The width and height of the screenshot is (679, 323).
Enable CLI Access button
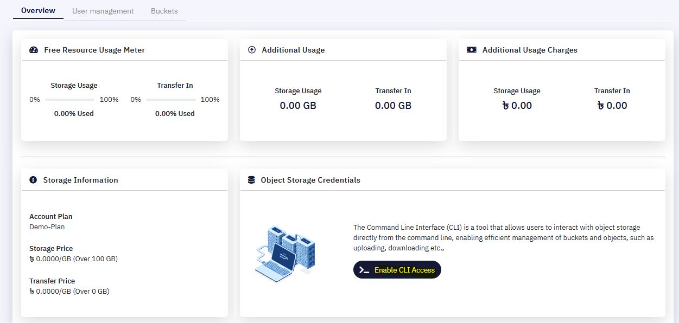pos(397,270)
